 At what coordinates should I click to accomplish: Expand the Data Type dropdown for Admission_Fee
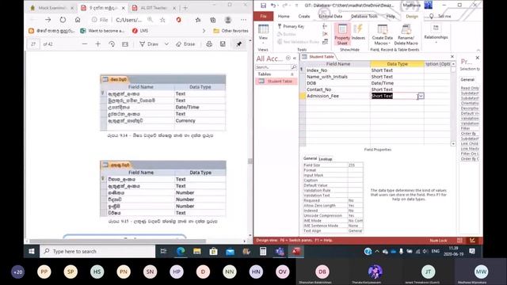421,96
